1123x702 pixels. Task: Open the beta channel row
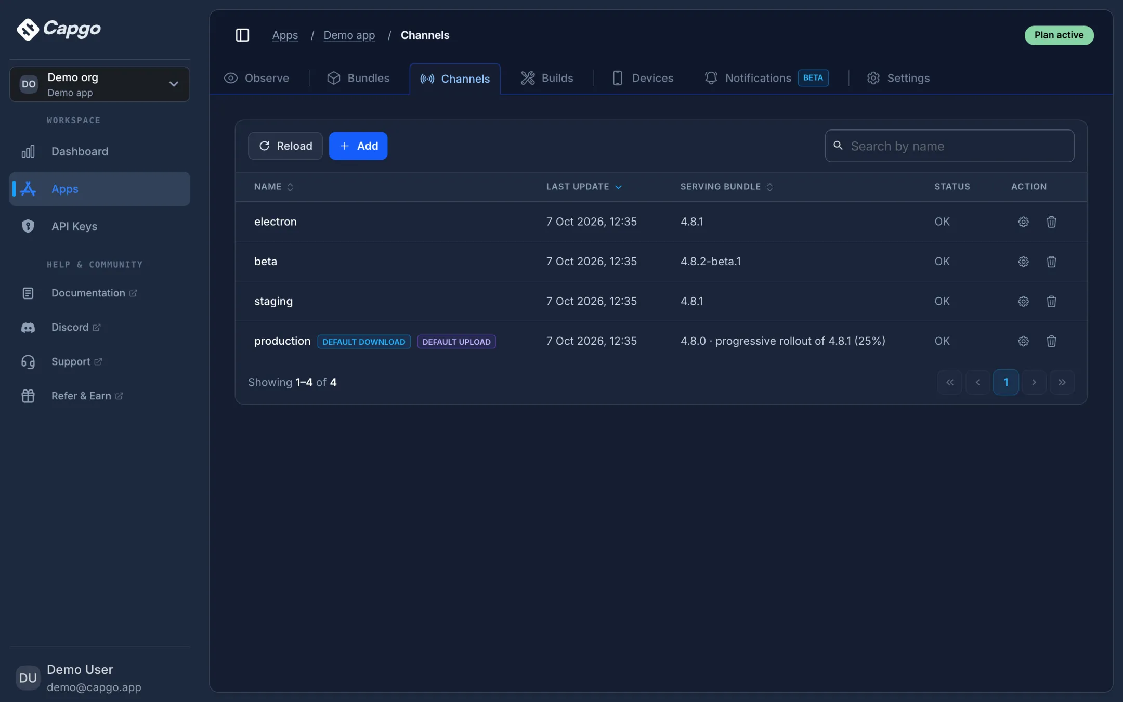(x=661, y=262)
